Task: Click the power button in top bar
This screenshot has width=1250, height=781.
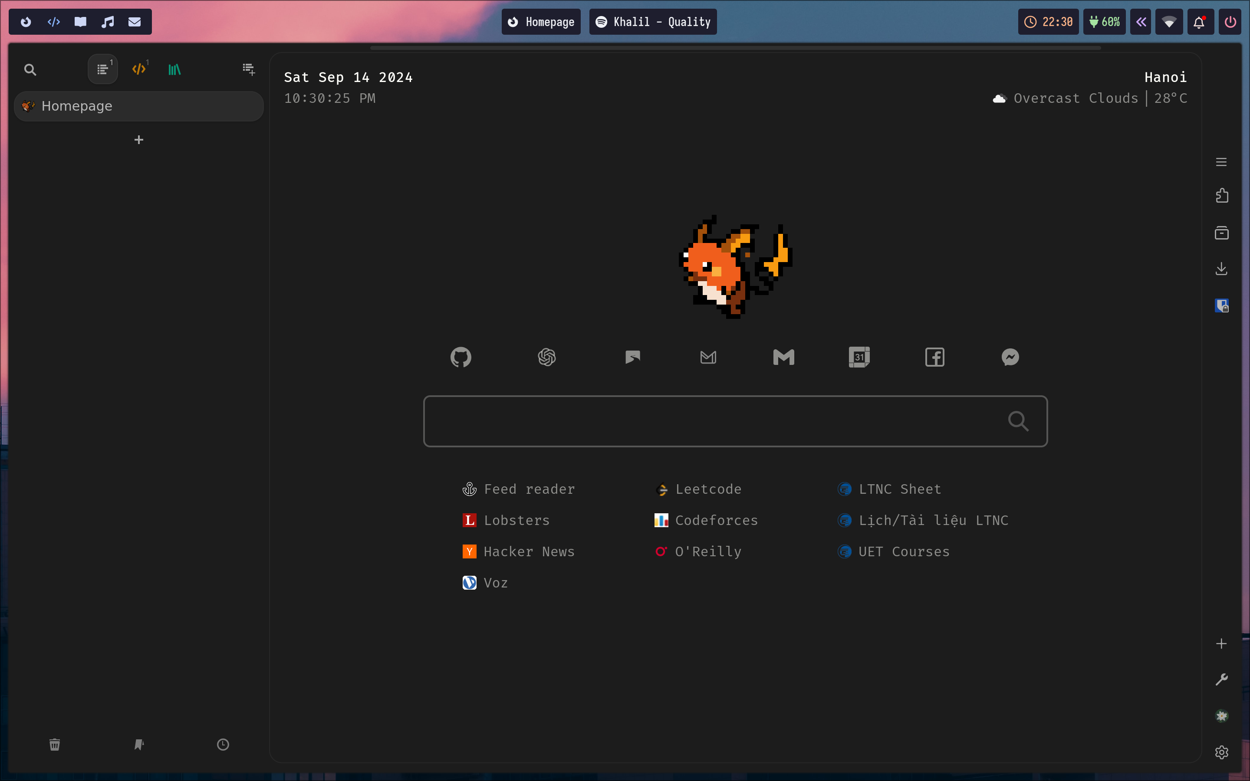Action: 1230,22
